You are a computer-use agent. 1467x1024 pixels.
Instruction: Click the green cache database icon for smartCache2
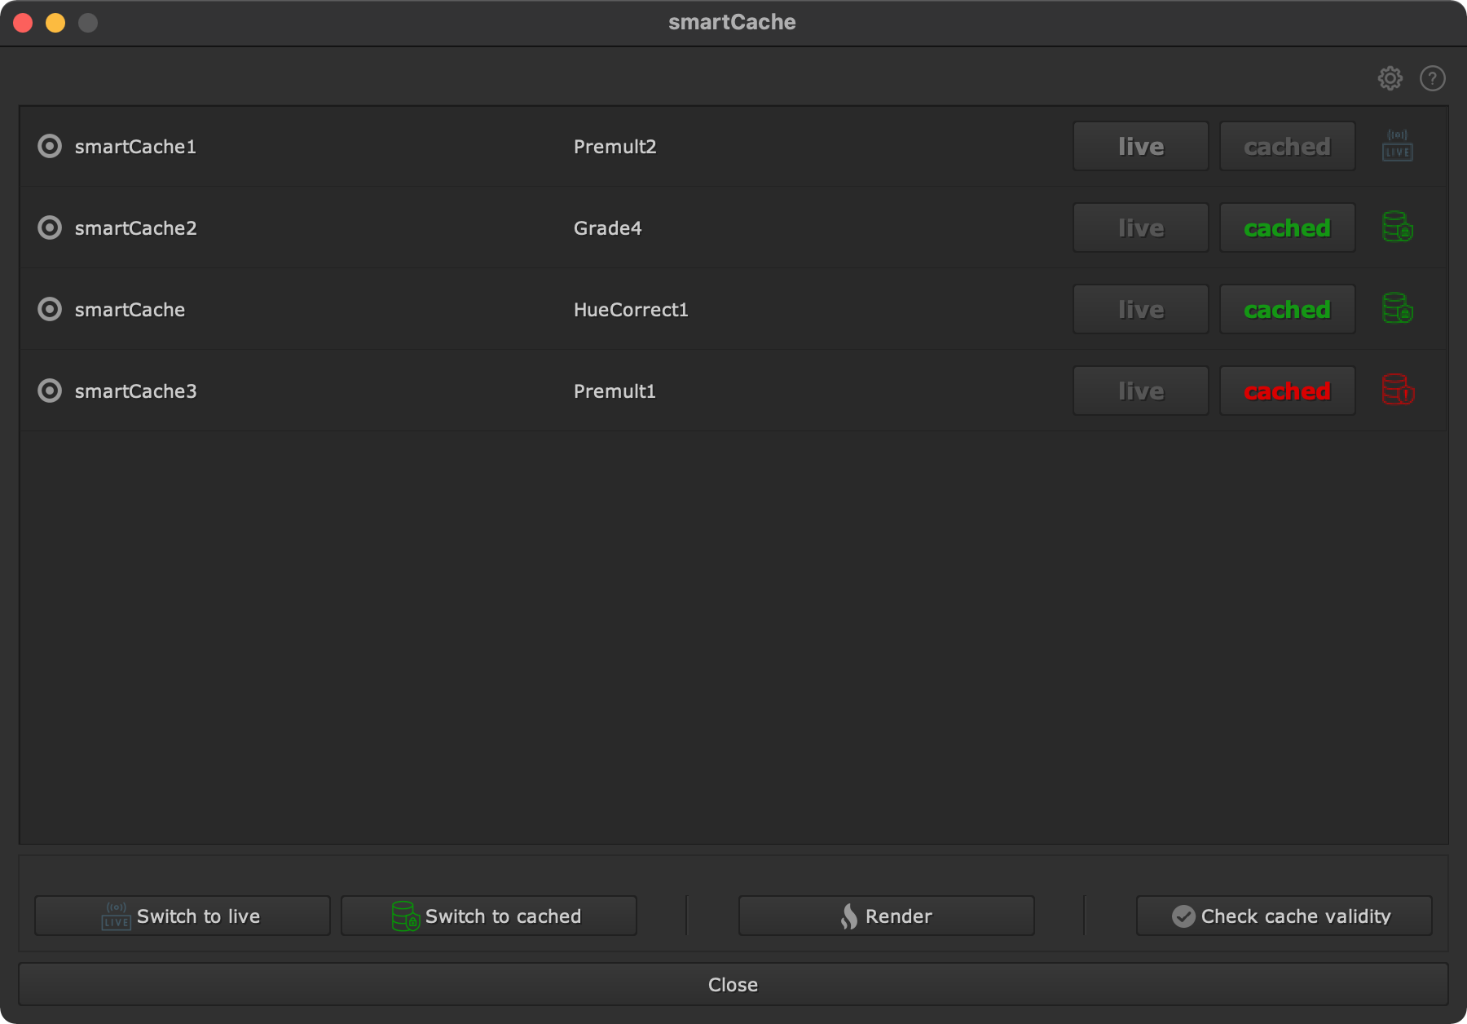coord(1397,227)
